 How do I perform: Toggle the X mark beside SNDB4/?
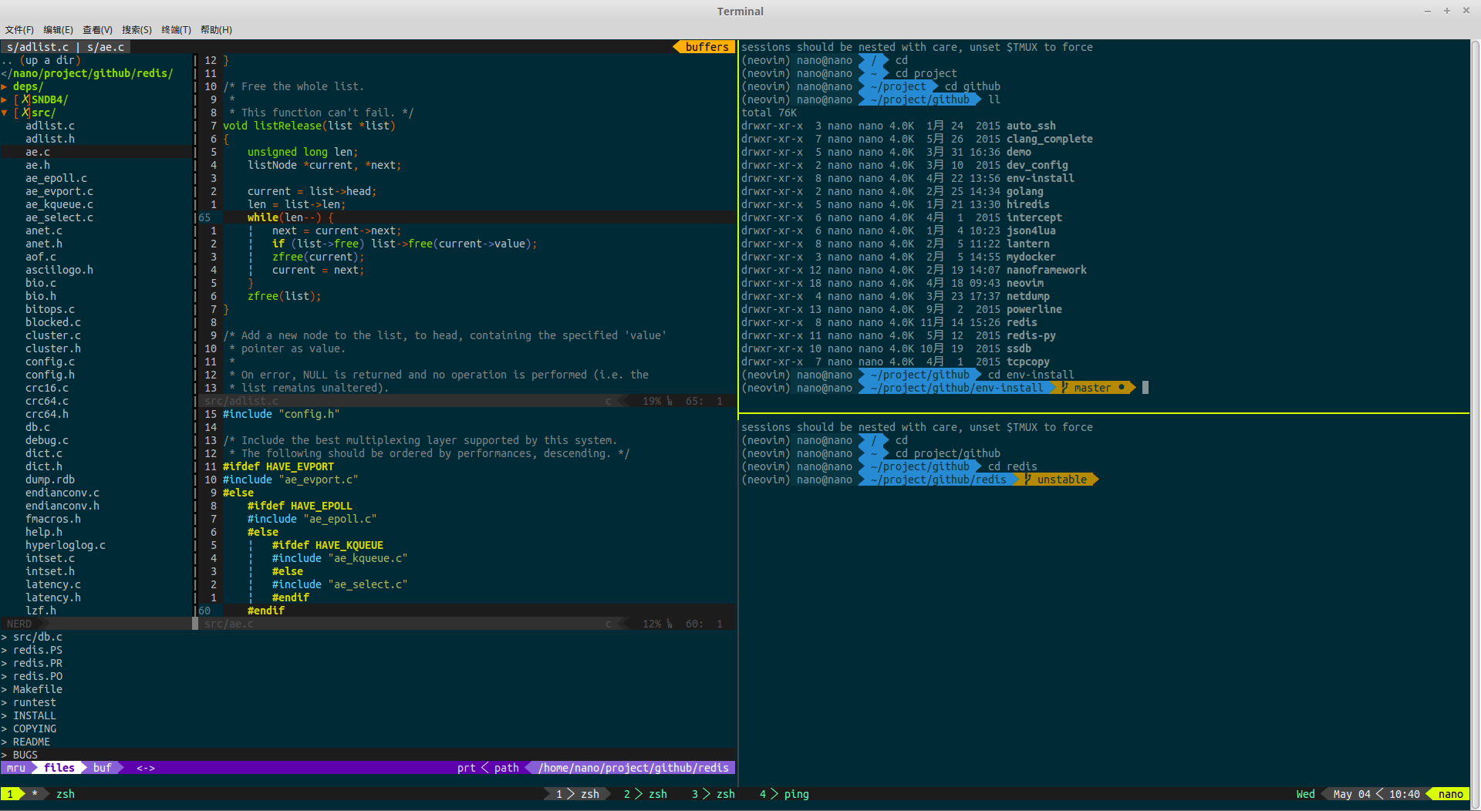[x=25, y=99]
